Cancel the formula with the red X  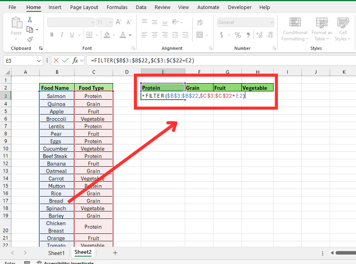(x=56, y=60)
